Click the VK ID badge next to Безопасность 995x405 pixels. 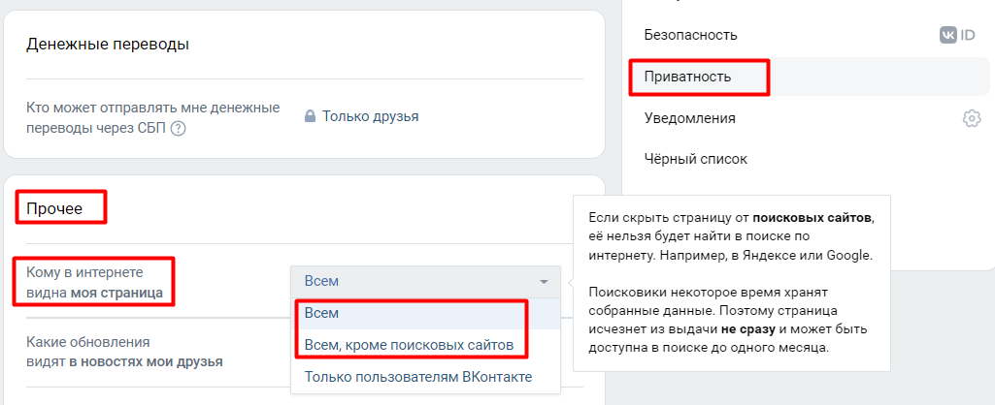coord(956,35)
